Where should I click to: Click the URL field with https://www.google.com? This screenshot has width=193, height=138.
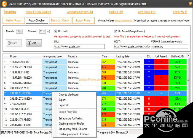[79, 47]
